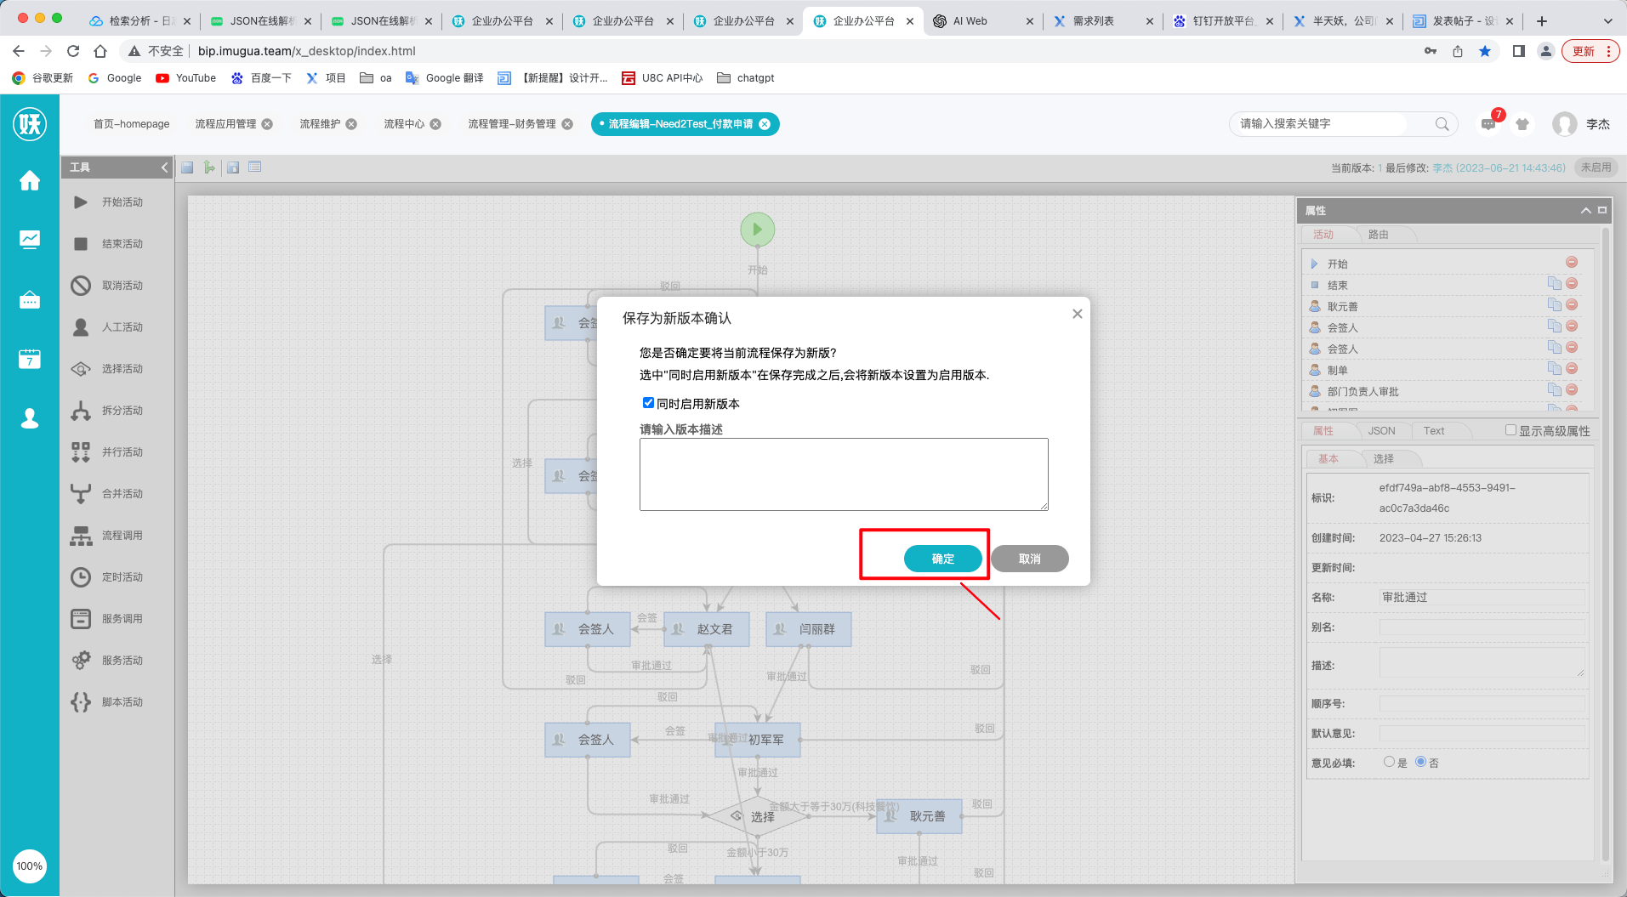Switch to the 流程管理-财务管理 tab

[x=512, y=124]
